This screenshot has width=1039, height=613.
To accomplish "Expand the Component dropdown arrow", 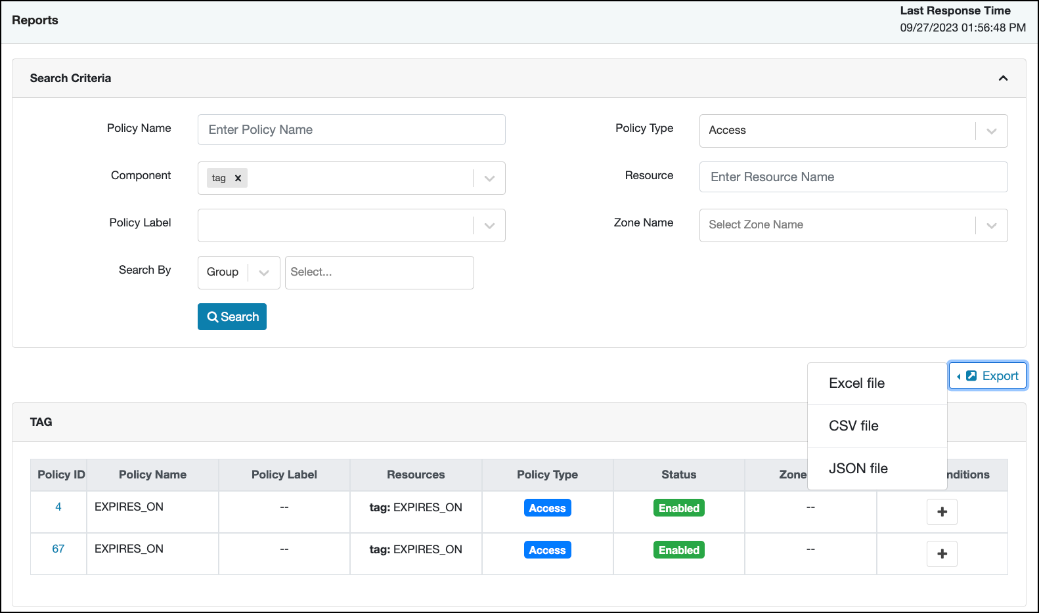I will click(489, 179).
